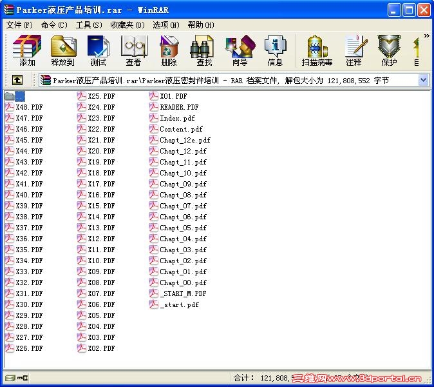
Task: Click the PDF icon of _START_M.PDF
Action: click(x=154, y=293)
